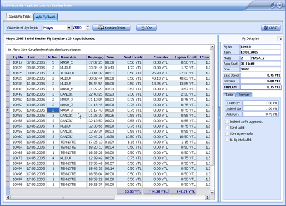Increase the year 2005 with the spinner up arrow
The height and width of the screenshot is (206, 286).
88,26
